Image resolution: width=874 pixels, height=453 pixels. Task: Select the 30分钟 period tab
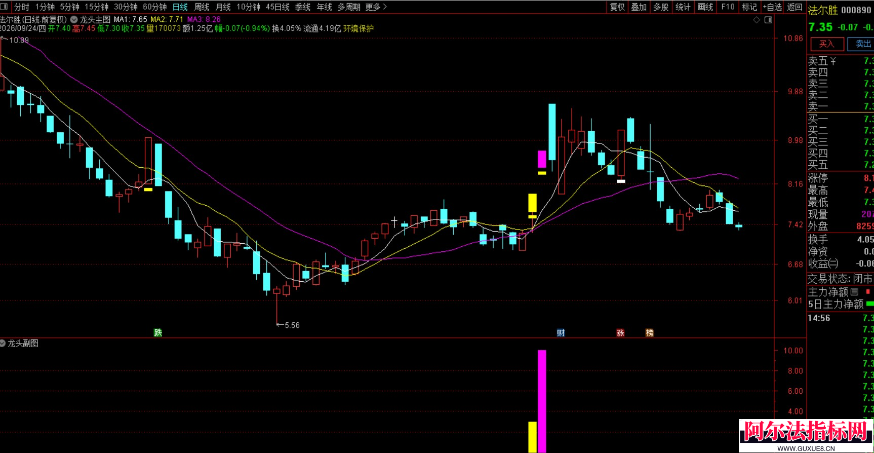tap(126, 7)
